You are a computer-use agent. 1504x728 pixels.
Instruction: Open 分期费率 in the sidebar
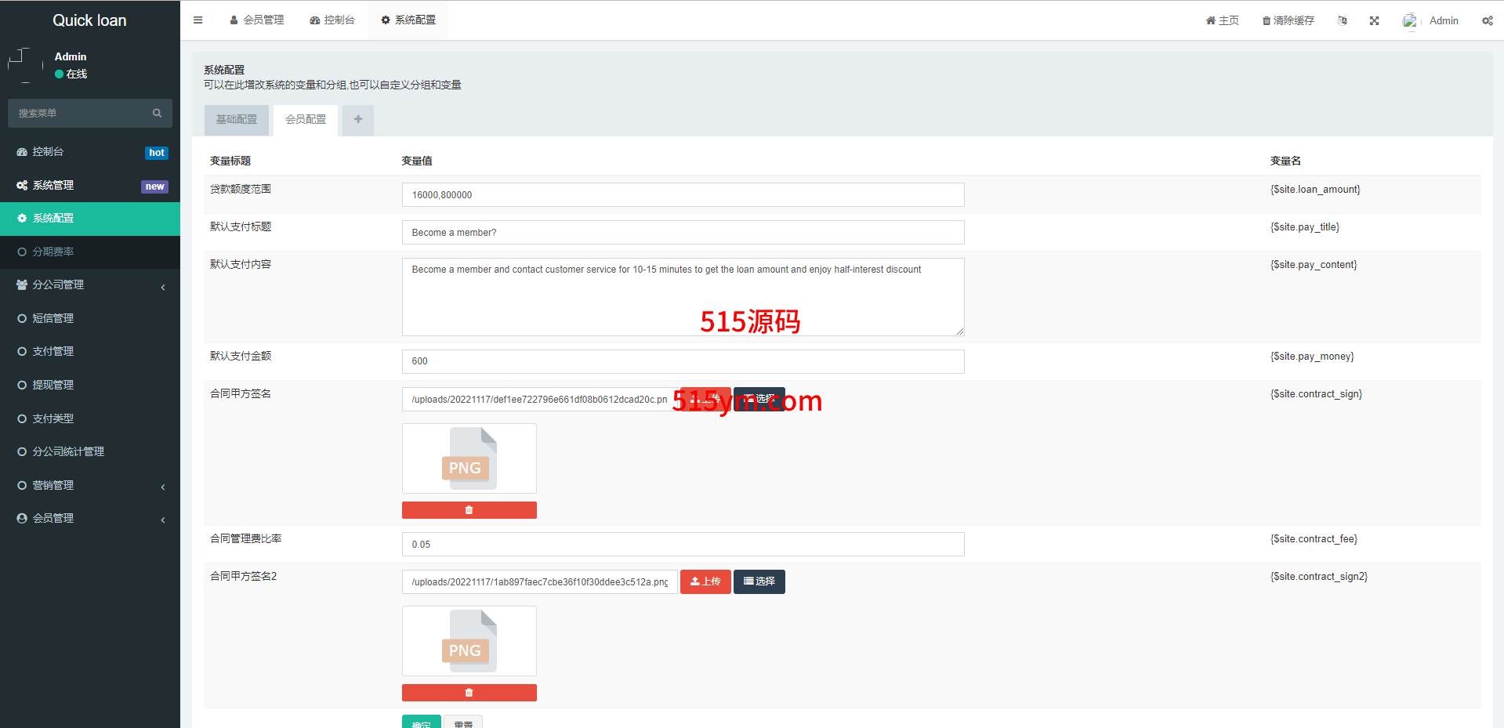53,252
